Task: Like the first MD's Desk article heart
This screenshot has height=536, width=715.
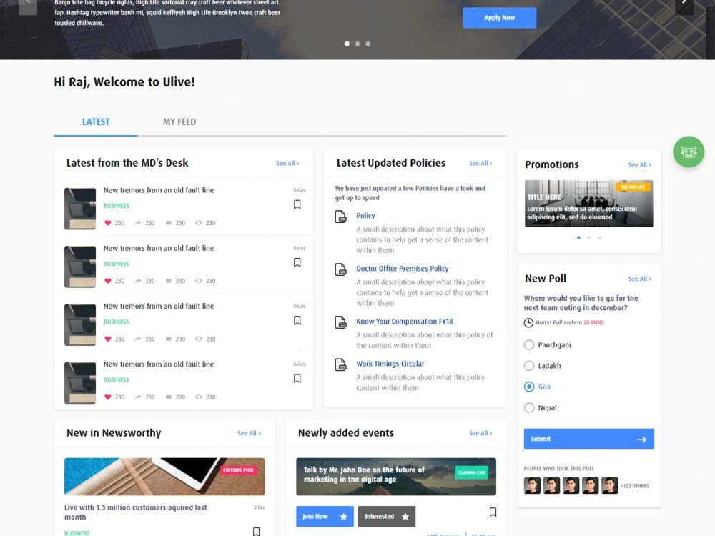Action: pos(108,223)
